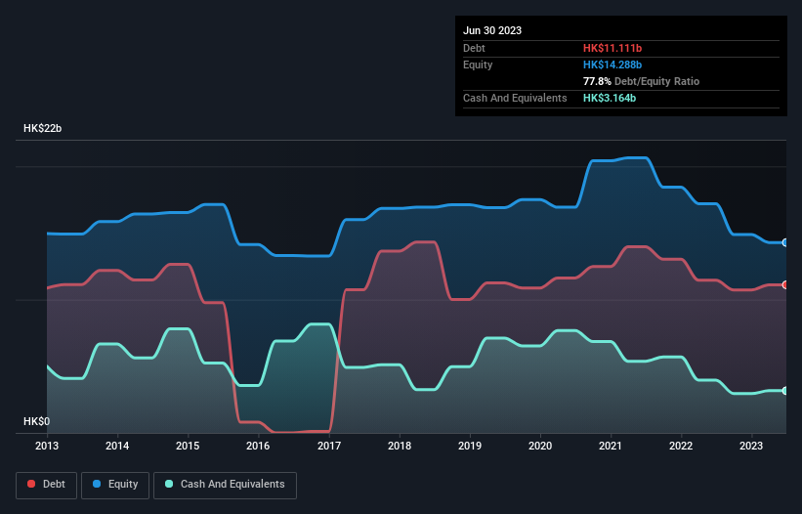Select the 2018 x-axis label
Screen dimensions: 802x514
click(x=400, y=446)
